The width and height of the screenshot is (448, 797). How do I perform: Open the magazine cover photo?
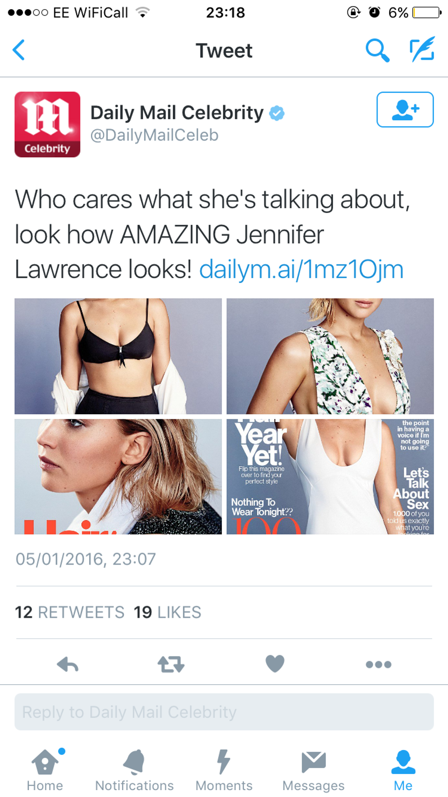click(330, 476)
